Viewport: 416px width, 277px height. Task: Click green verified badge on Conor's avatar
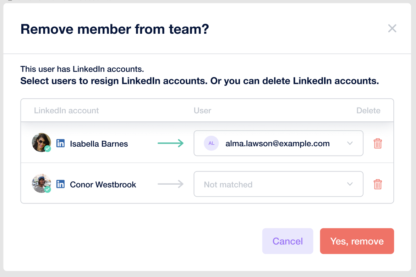tap(48, 189)
